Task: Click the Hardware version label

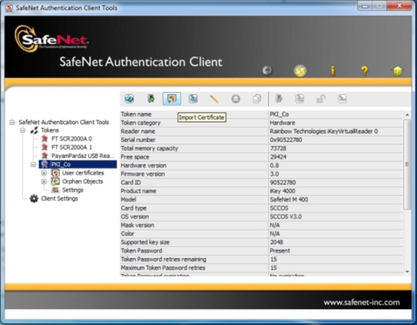Action: 143,165
